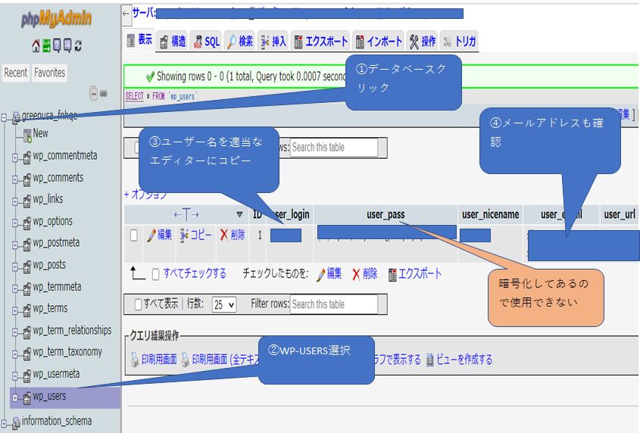Screen dimensions: 640x433
Task: Open the インポート (Import) tab
Action: 379,42
